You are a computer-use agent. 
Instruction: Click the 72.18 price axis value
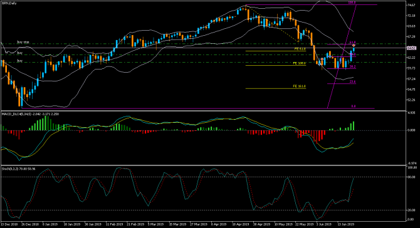click(x=411, y=16)
